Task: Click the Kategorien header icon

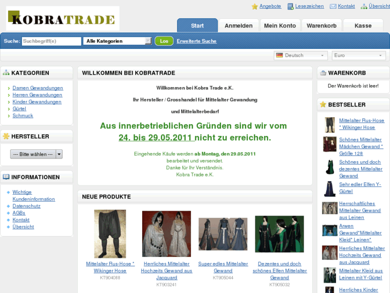Action: pyautogui.click(x=6, y=73)
